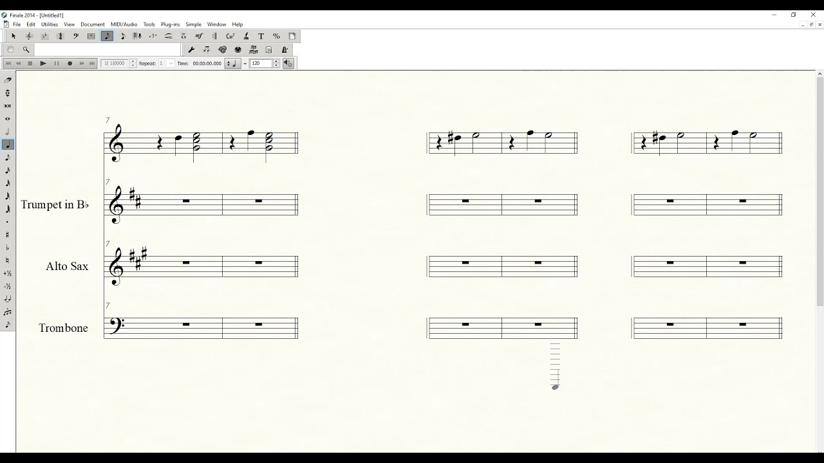Image resolution: width=824 pixels, height=463 pixels.
Task: Open the tempo beat-unit note selector
Action: coord(233,63)
